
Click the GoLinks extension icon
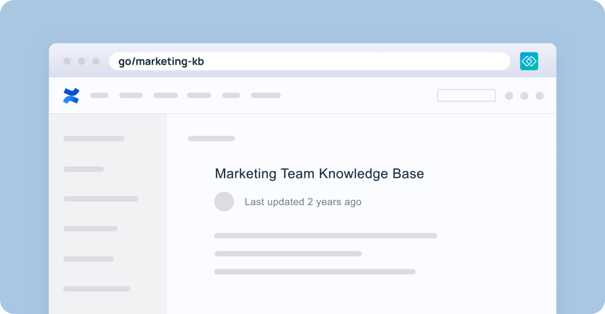529,61
